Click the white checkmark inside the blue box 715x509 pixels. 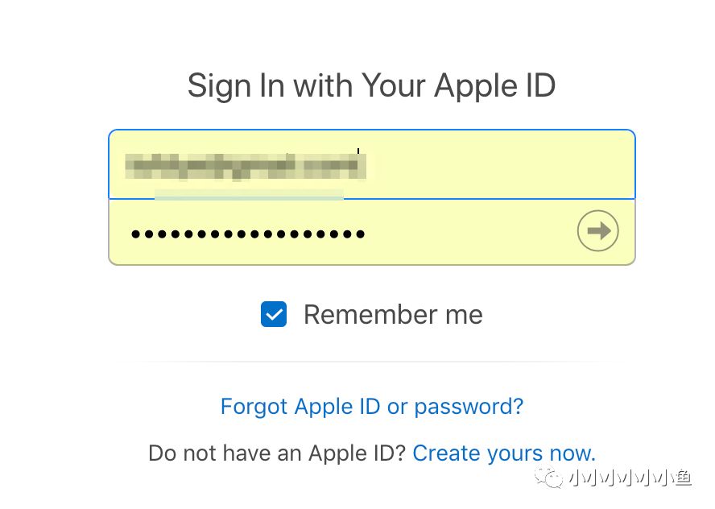(274, 314)
